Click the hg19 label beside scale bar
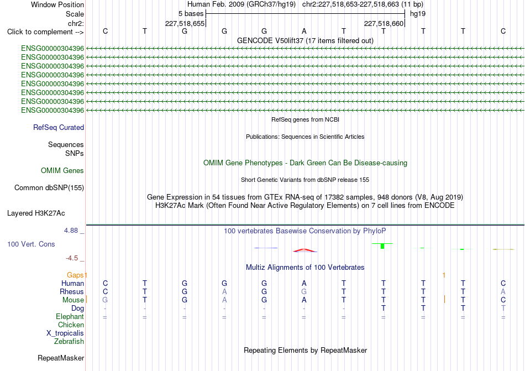The image size is (525, 371). pyautogui.click(x=418, y=14)
